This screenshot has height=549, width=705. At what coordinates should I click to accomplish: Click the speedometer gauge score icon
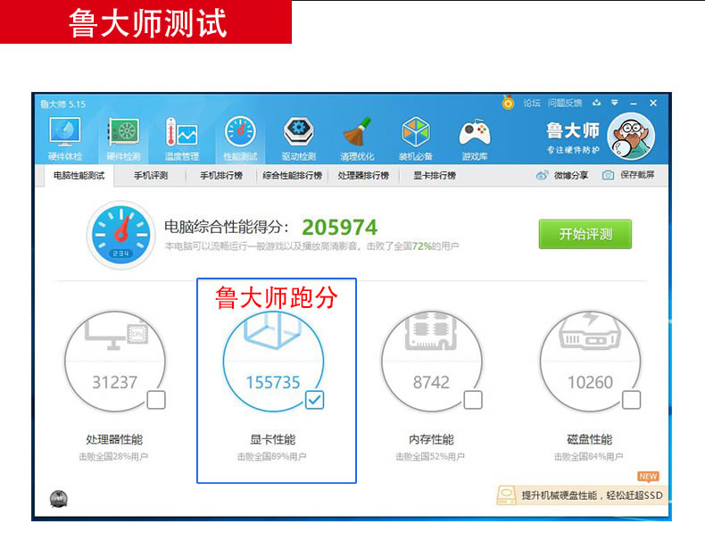pyautogui.click(x=121, y=234)
